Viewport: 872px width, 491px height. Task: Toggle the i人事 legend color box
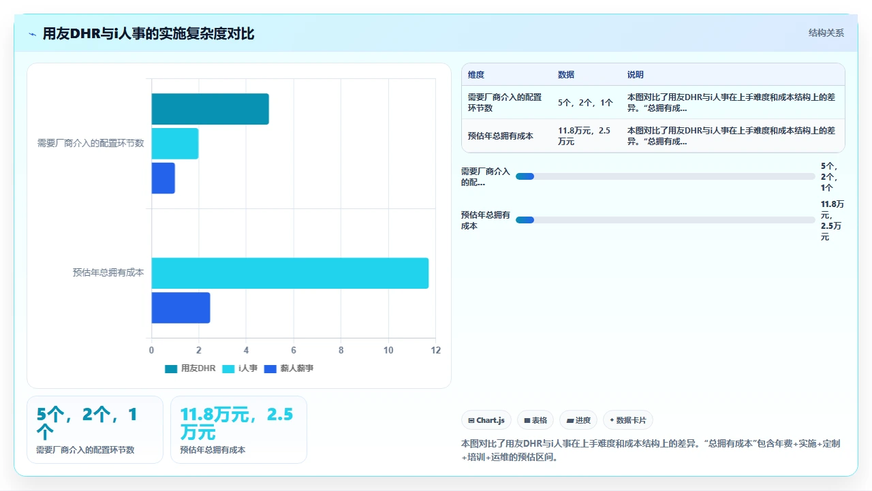(x=228, y=368)
